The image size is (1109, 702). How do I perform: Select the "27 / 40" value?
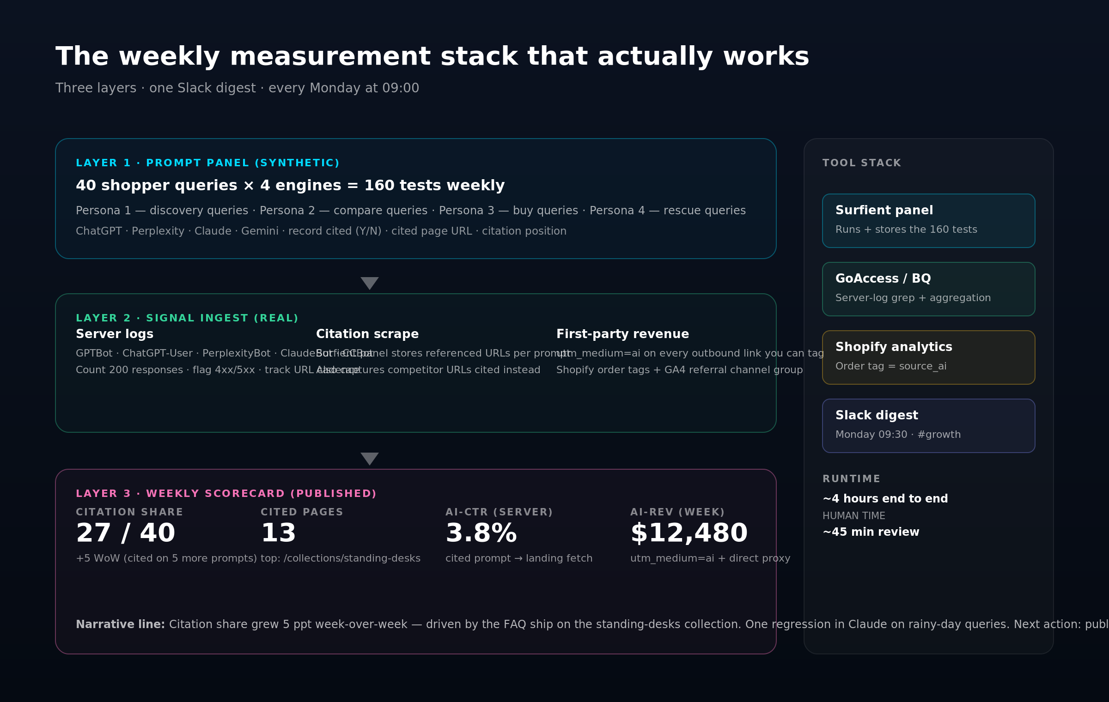[x=126, y=533]
